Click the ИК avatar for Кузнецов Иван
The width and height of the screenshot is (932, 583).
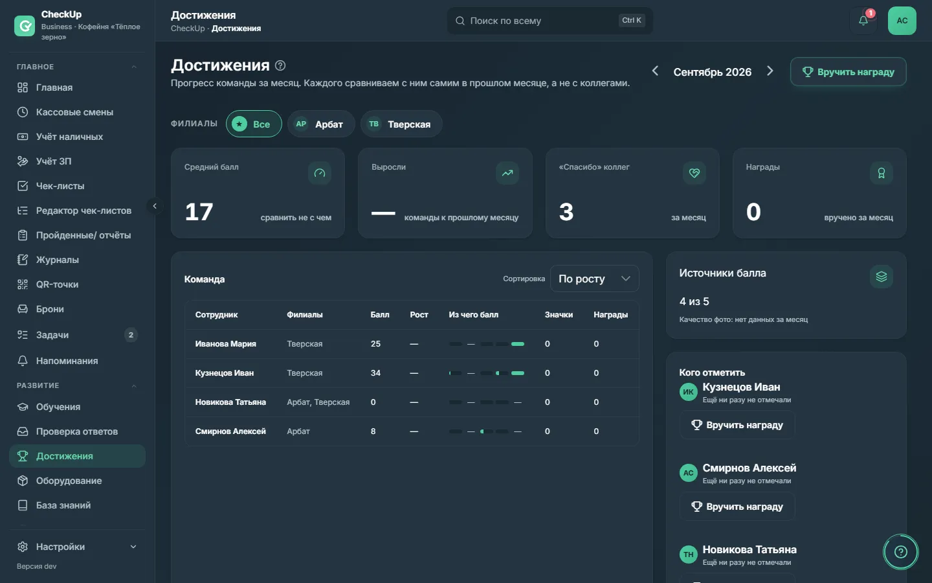689,392
